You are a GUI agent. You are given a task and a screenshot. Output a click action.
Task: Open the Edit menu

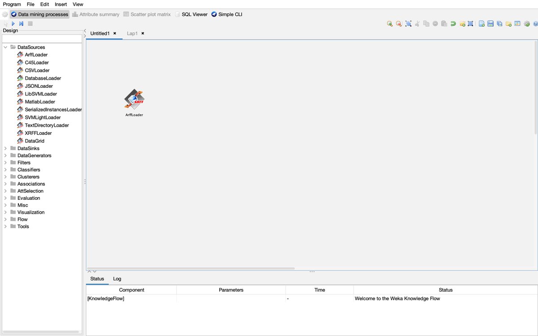point(44,4)
